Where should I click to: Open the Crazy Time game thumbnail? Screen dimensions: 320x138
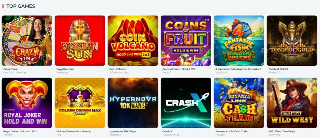(27, 40)
